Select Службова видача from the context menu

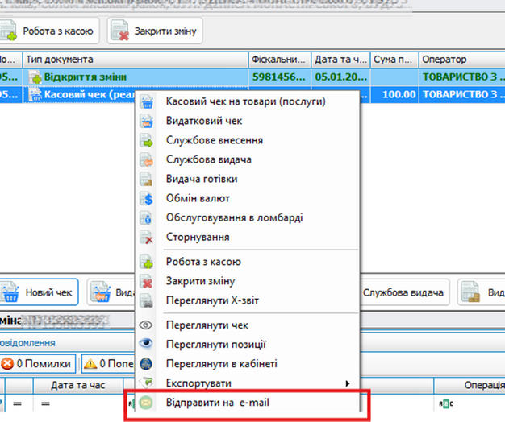pyautogui.click(x=202, y=160)
